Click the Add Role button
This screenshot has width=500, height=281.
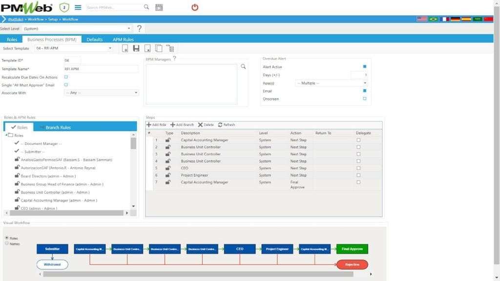pos(157,125)
